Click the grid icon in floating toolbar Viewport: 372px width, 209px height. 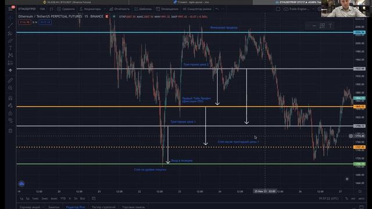pyautogui.click(x=322, y=26)
